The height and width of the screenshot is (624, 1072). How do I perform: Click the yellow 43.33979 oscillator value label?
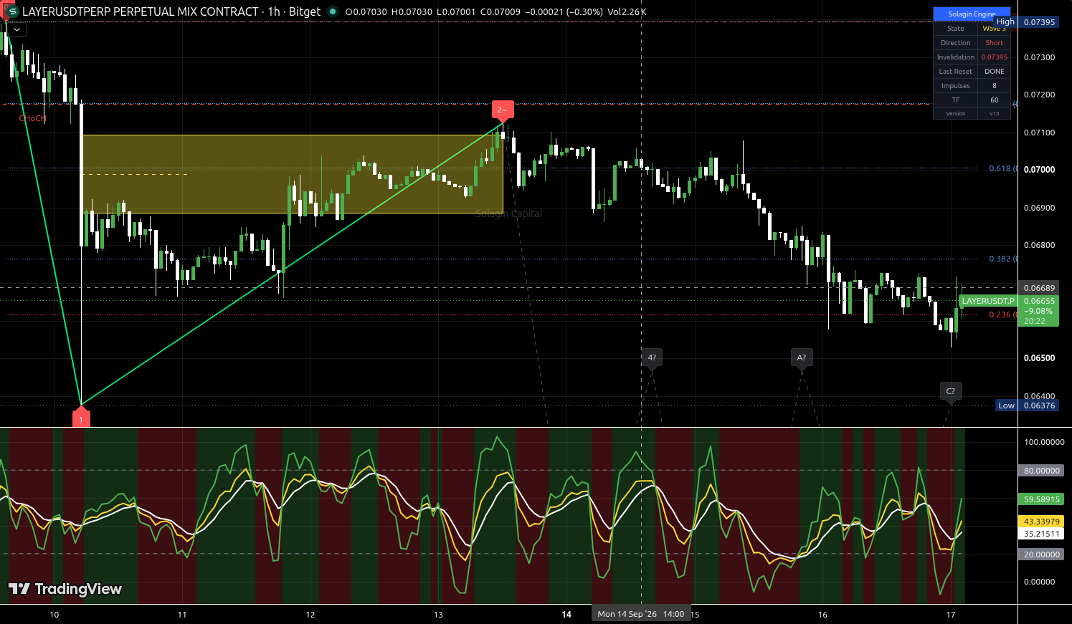pos(1043,522)
